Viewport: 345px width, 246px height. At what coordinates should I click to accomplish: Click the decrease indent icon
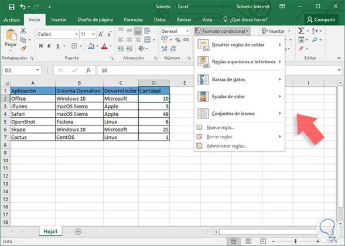coord(121,49)
